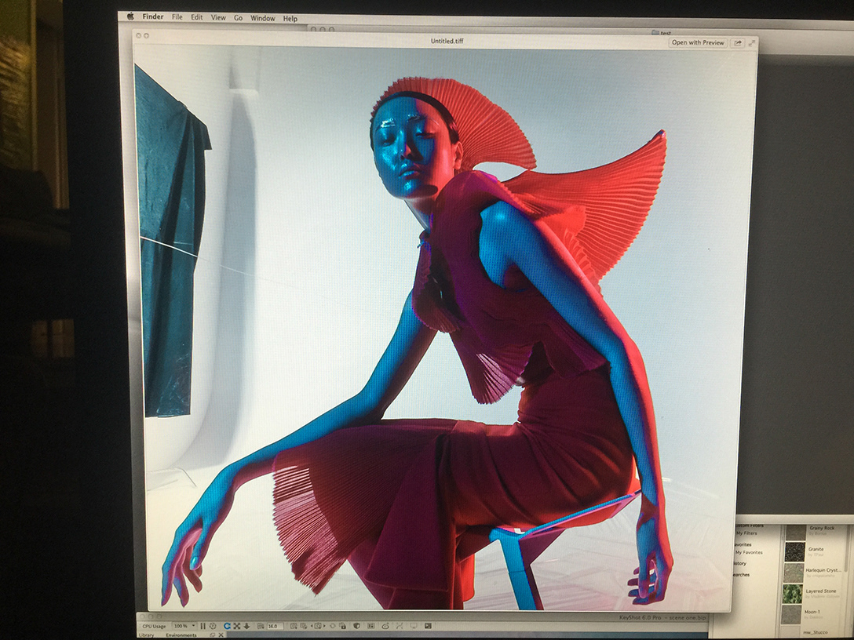Screen dimensions: 854x640
Task: Open the Edit menu
Action: click(196, 17)
